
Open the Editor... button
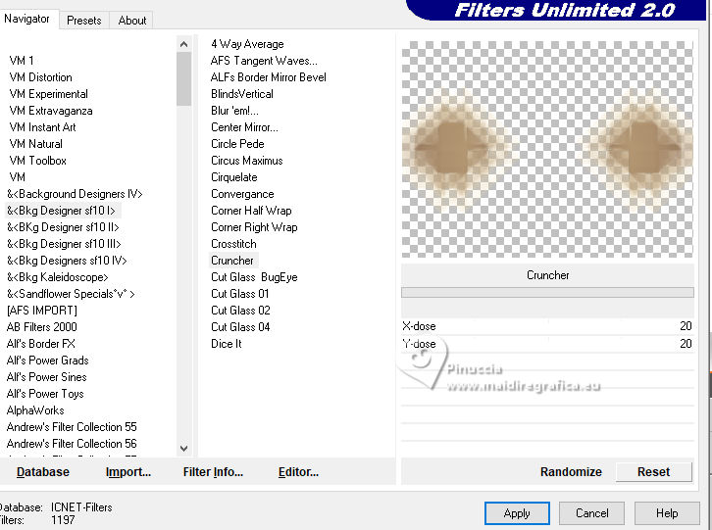click(298, 472)
